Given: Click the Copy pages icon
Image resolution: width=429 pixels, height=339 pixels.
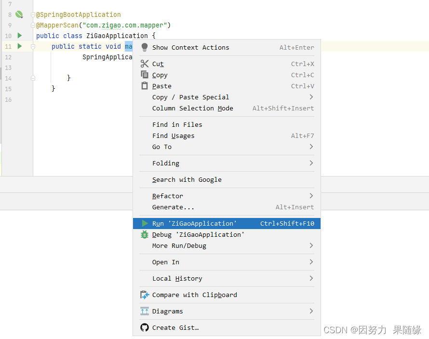Looking at the screenshot, I should click(145, 74).
